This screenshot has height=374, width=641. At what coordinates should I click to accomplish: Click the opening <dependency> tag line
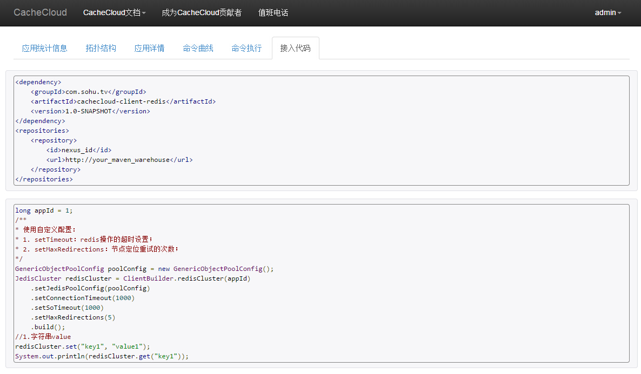(x=38, y=82)
